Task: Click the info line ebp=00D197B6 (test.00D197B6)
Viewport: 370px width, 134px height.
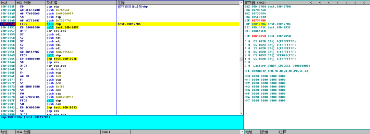Action: (x=25, y=117)
